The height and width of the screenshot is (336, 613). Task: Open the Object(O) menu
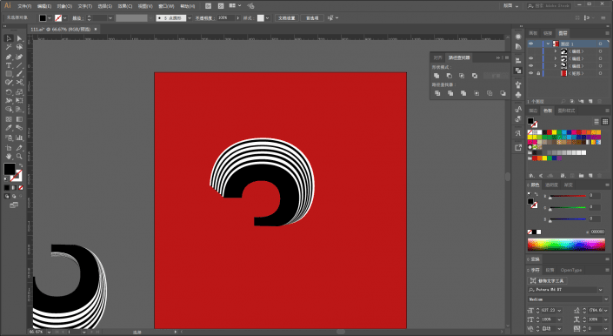coord(64,6)
